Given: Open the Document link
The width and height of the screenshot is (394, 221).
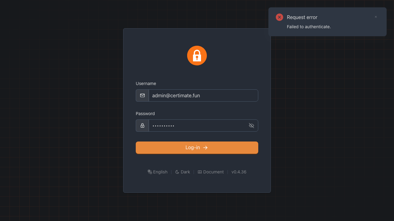Looking at the screenshot, I should pyautogui.click(x=211, y=172).
